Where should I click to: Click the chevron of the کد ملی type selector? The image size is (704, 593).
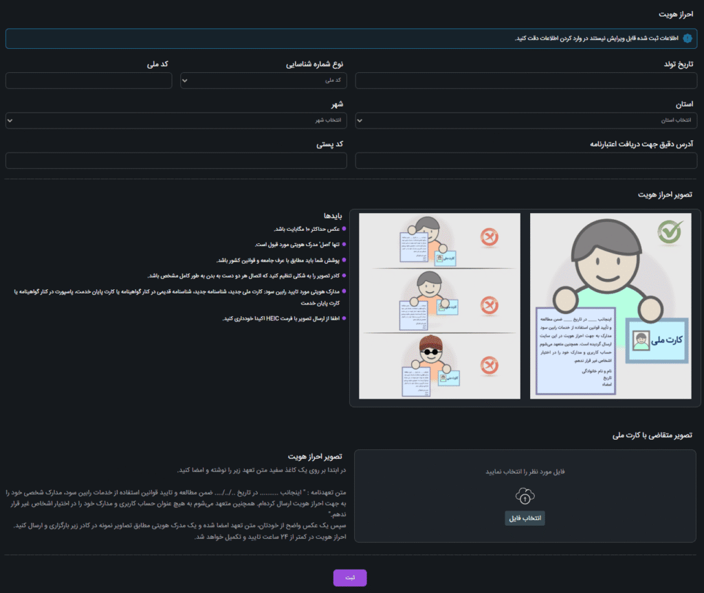(184, 81)
